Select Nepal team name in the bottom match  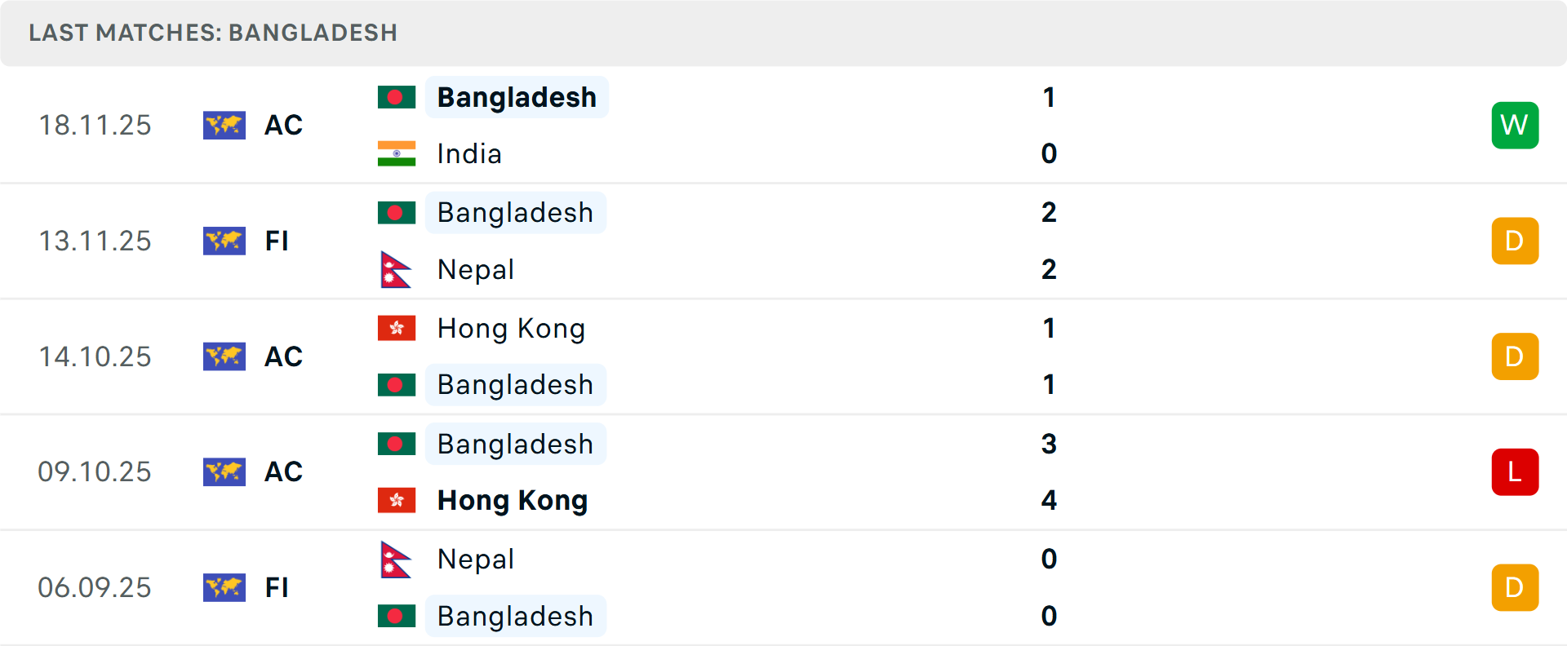coord(476,560)
